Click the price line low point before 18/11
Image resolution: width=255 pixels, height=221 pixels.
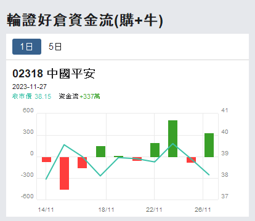tap(100, 176)
